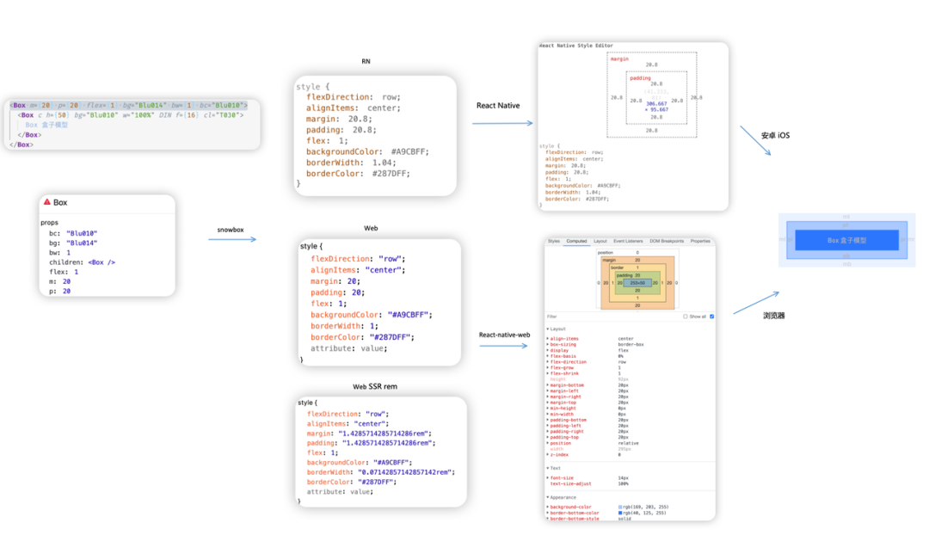Image resolution: width=929 pixels, height=535 pixels.
Task: Expand the position property row
Action: pos(547,443)
